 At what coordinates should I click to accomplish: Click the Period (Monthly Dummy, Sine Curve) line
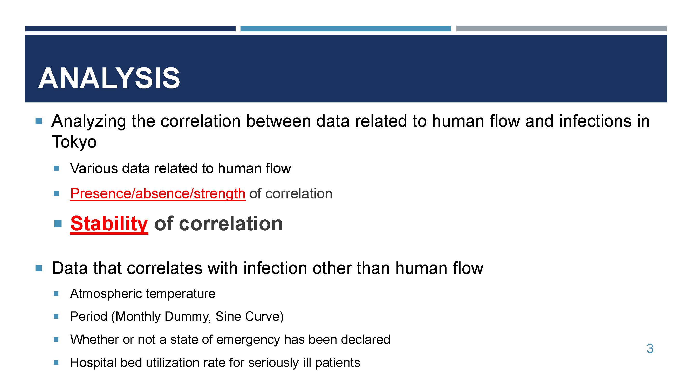[177, 317]
